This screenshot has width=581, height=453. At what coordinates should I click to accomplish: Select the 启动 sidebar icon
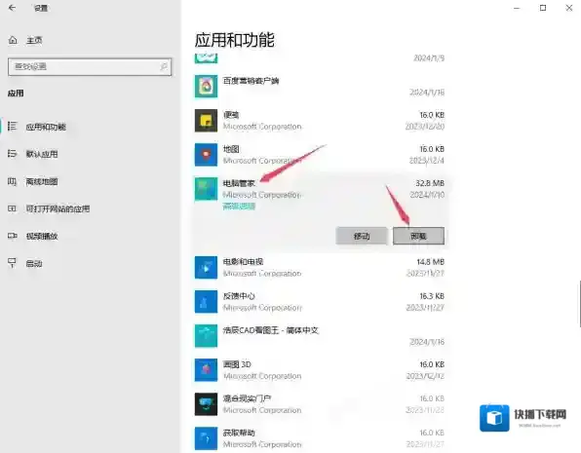(13, 263)
